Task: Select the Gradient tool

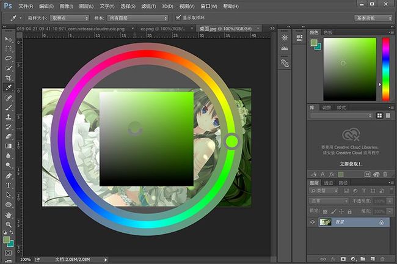Action: tap(9, 146)
